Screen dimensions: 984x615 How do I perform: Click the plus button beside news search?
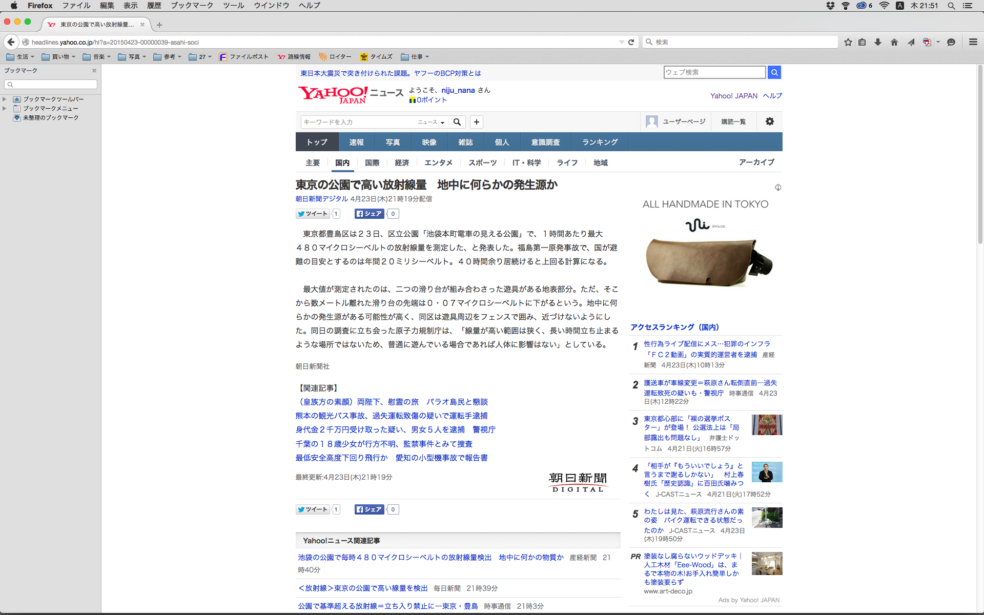point(477,122)
